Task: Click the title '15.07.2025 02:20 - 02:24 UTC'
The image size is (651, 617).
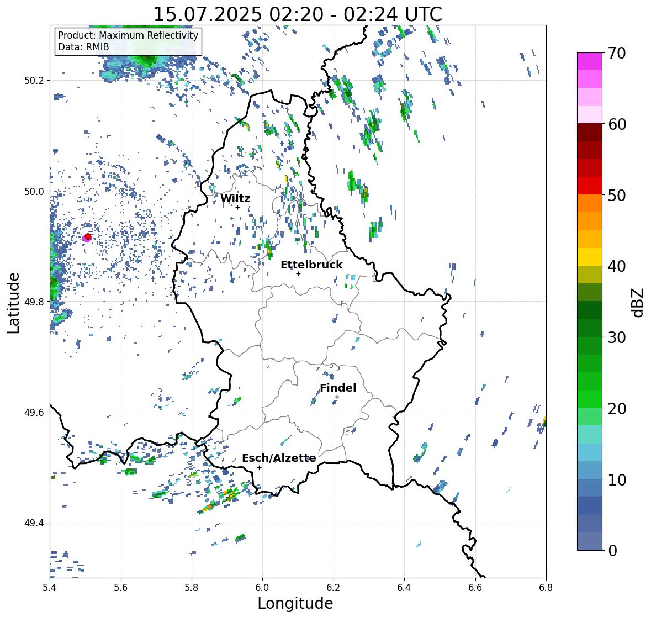Action: [x=298, y=14]
